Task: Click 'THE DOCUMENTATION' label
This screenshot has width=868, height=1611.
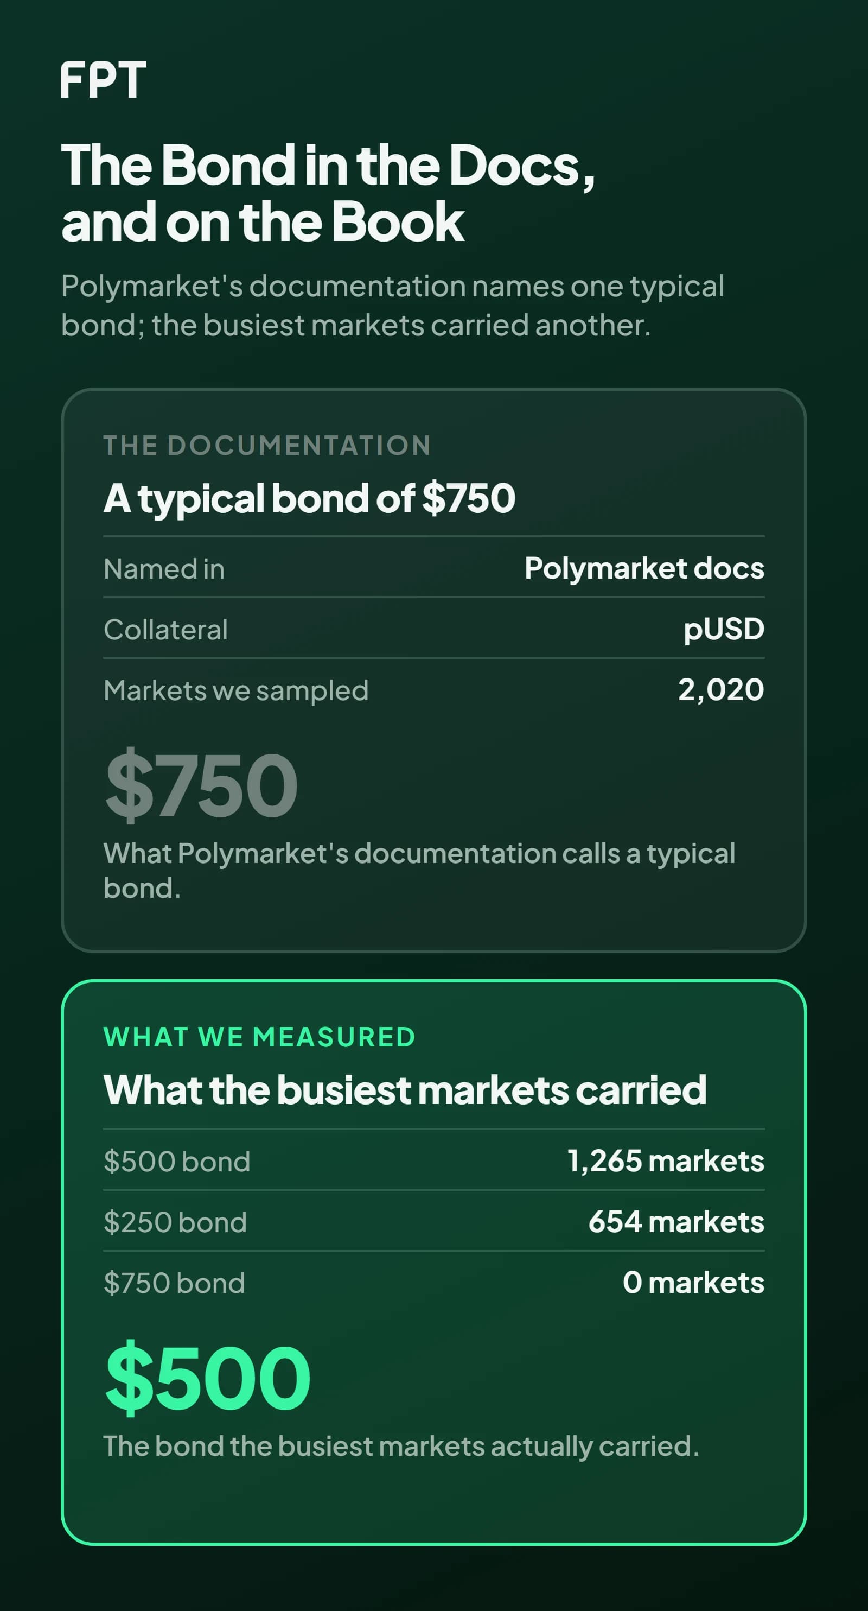Action: pos(267,445)
